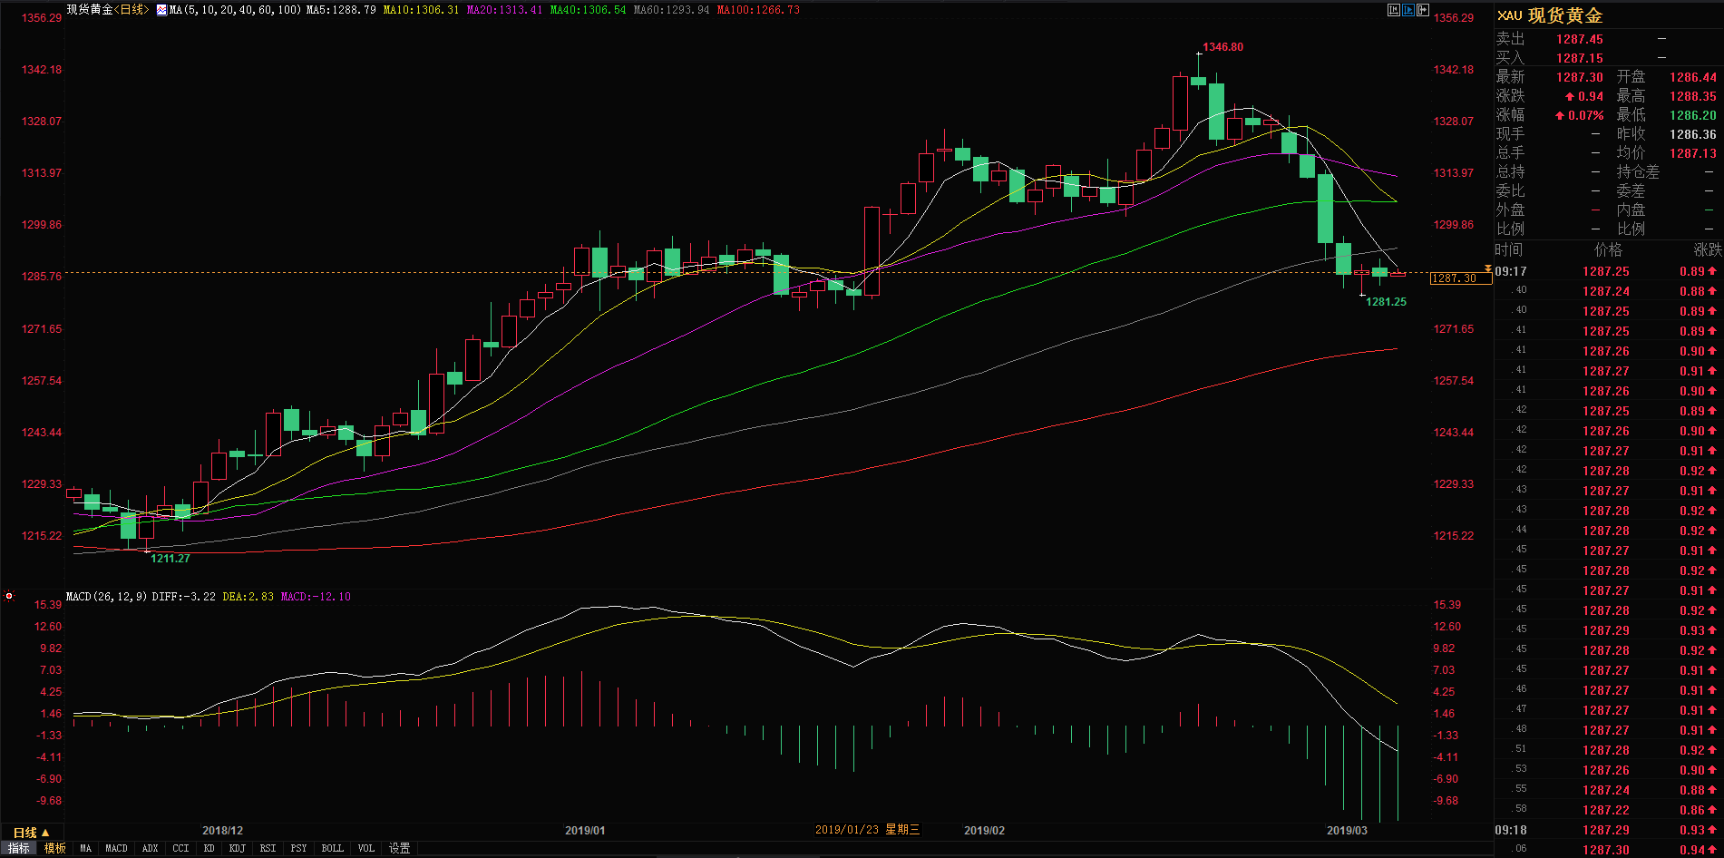The width and height of the screenshot is (1724, 858).
Task: Click the green MA40:1306.54 legend value
Action: pyautogui.click(x=589, y=10)
